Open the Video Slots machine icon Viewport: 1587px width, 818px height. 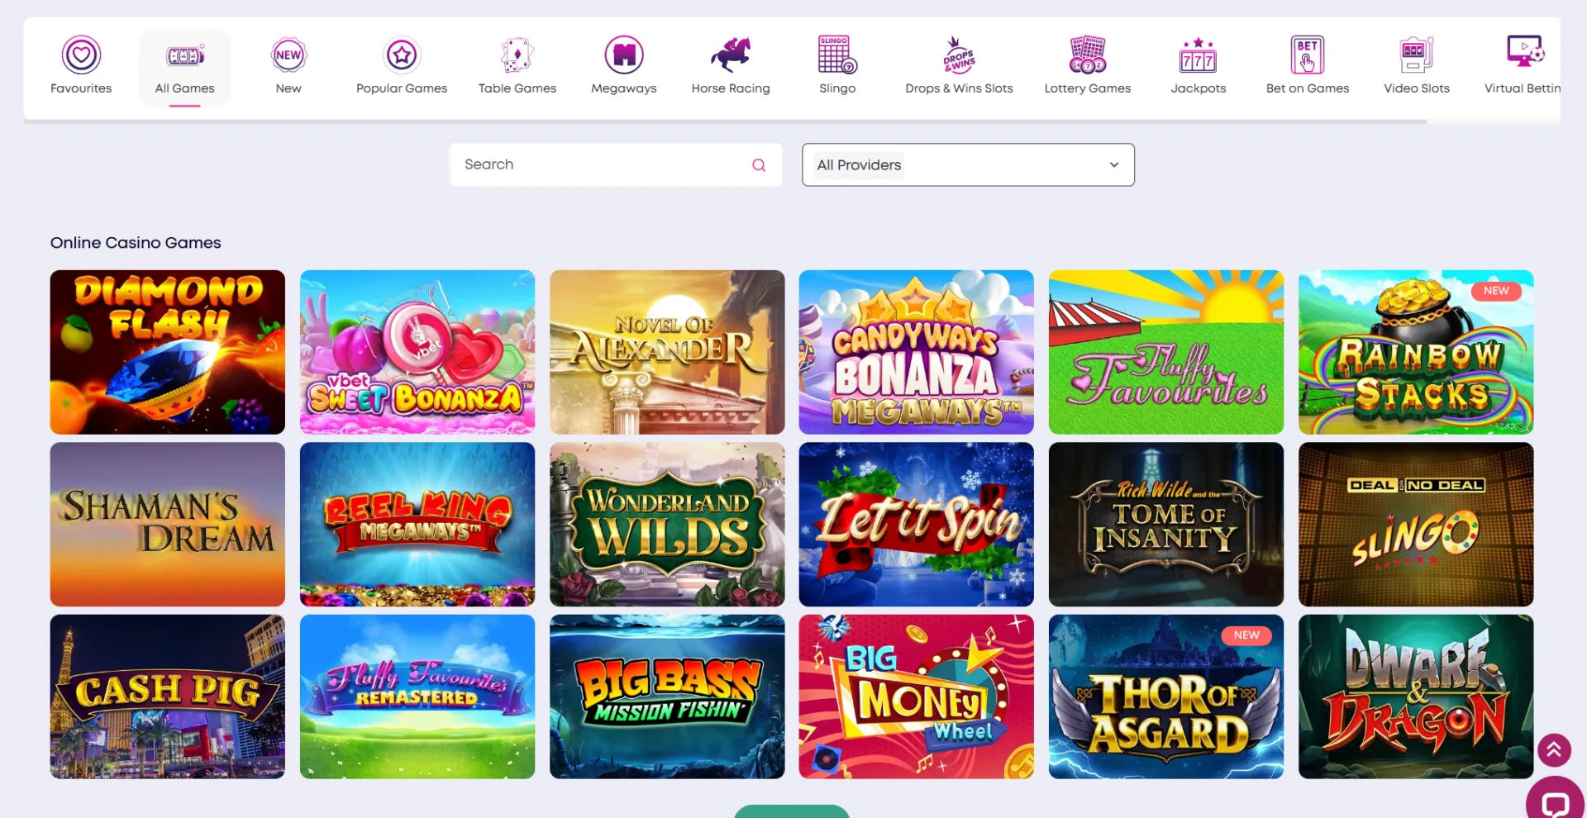click(1417, 55)
